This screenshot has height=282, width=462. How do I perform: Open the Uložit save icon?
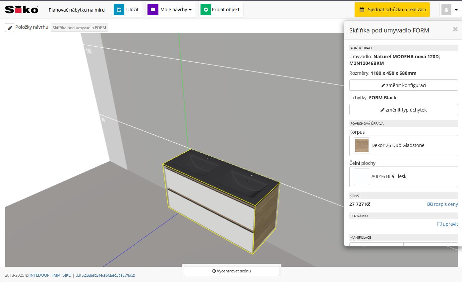pos(119,10)
